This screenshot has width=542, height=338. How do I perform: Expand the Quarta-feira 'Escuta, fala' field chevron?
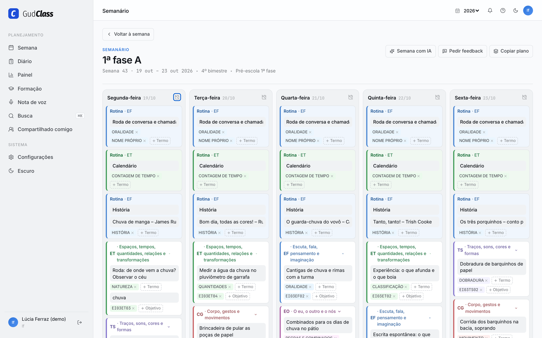point(343,254)
